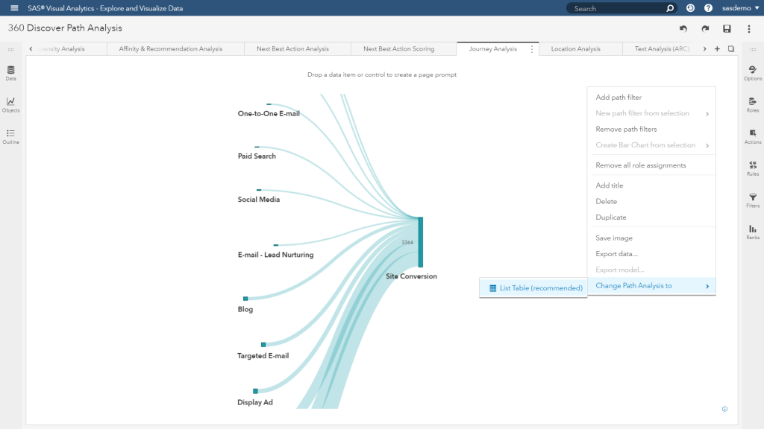Click the Blog path node
The image size is (764, 429).
(245, 299)
